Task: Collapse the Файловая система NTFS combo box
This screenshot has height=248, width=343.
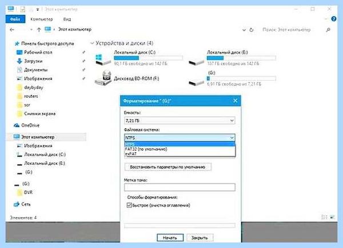Action: [180, 137]
